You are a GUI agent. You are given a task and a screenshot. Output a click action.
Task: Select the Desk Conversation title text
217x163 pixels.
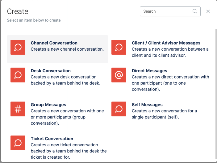(x=51, y=71)
